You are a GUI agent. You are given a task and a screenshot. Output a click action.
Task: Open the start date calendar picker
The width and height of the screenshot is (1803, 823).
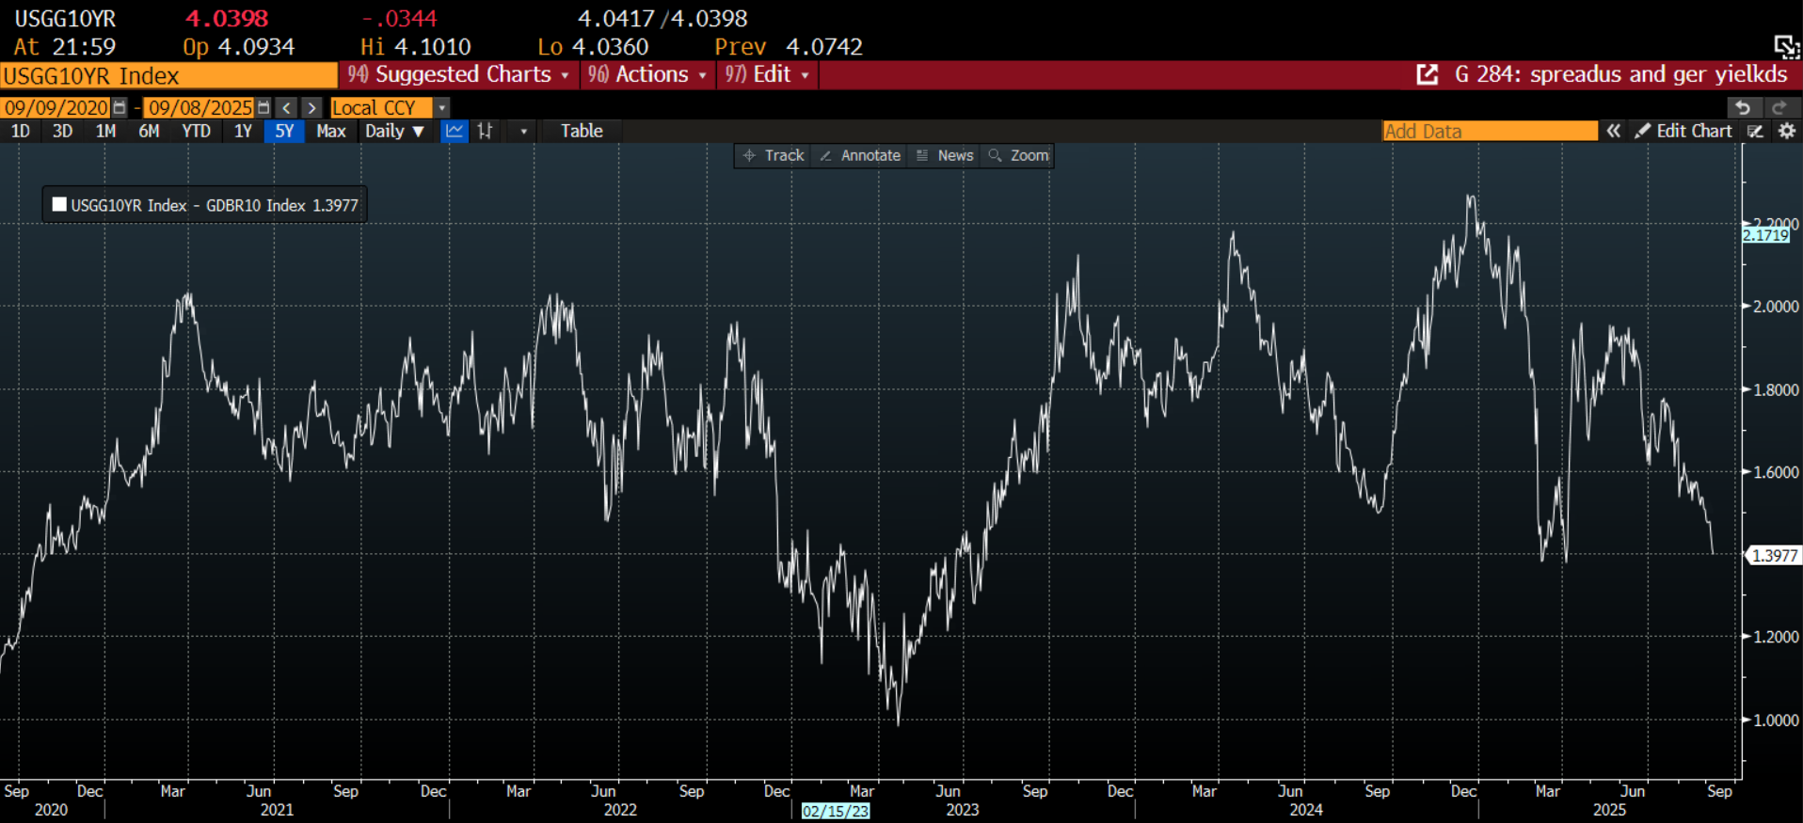(x=120, y=108)
